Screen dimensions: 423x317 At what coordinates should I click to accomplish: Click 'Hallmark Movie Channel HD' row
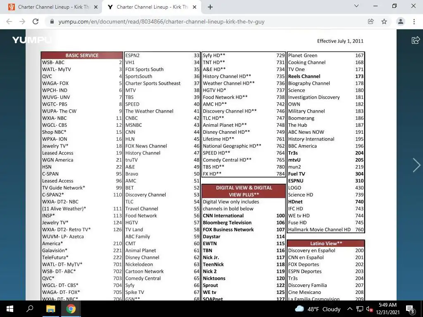tap(326, 229)
